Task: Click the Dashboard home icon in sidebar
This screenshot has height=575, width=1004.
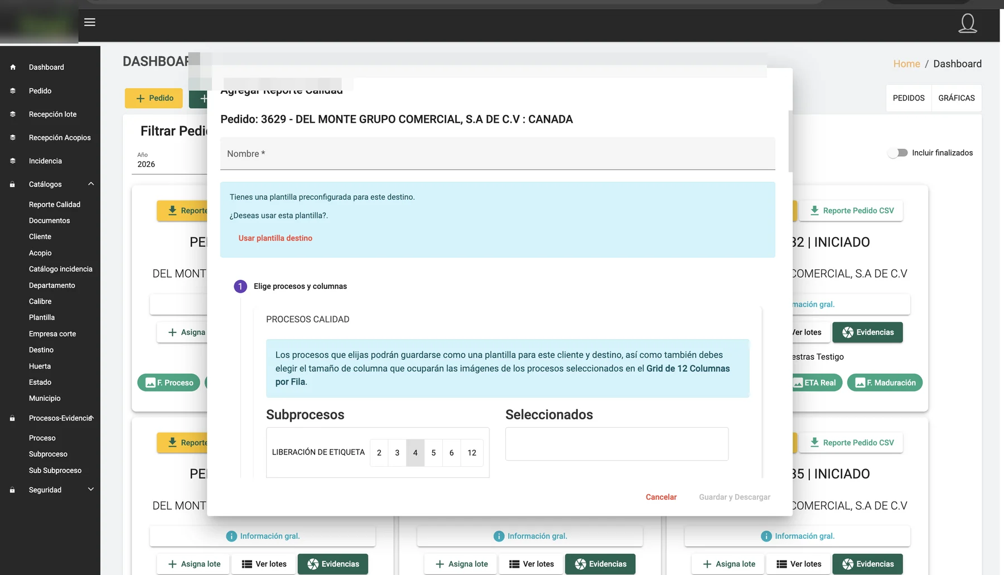Action: pyautogui.click(x=13, y=67)
